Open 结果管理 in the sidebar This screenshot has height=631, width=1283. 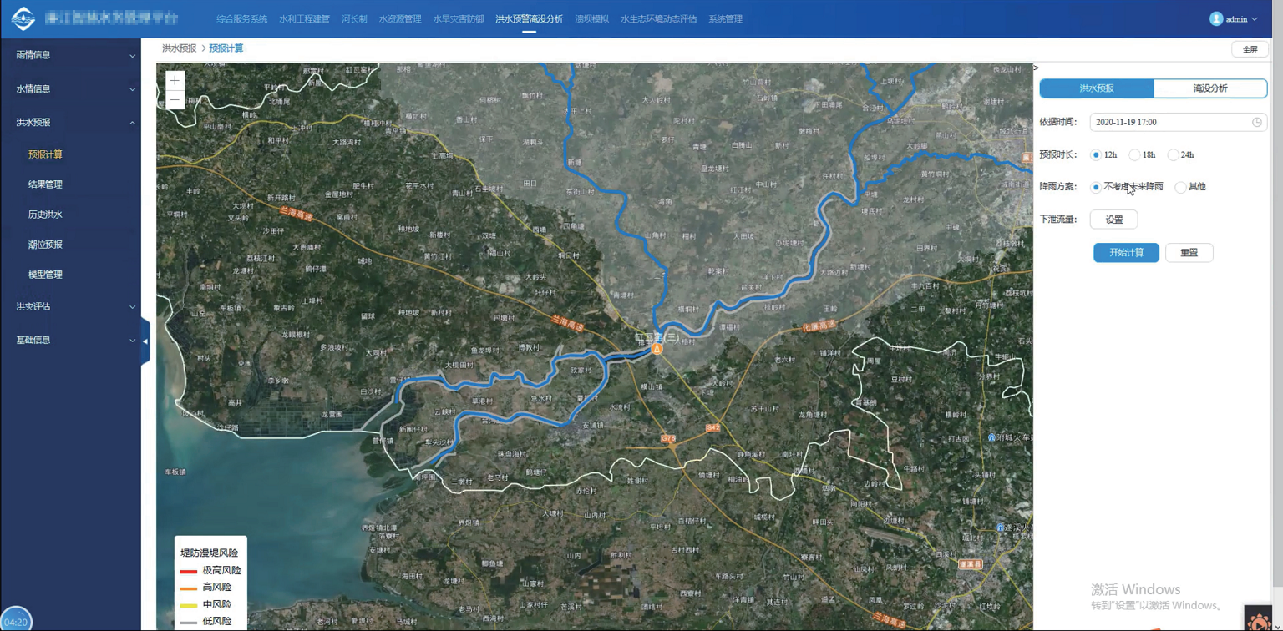point(45,184)
